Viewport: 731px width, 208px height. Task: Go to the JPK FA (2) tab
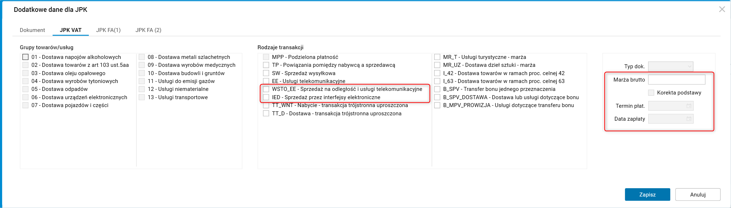[148, 30]
